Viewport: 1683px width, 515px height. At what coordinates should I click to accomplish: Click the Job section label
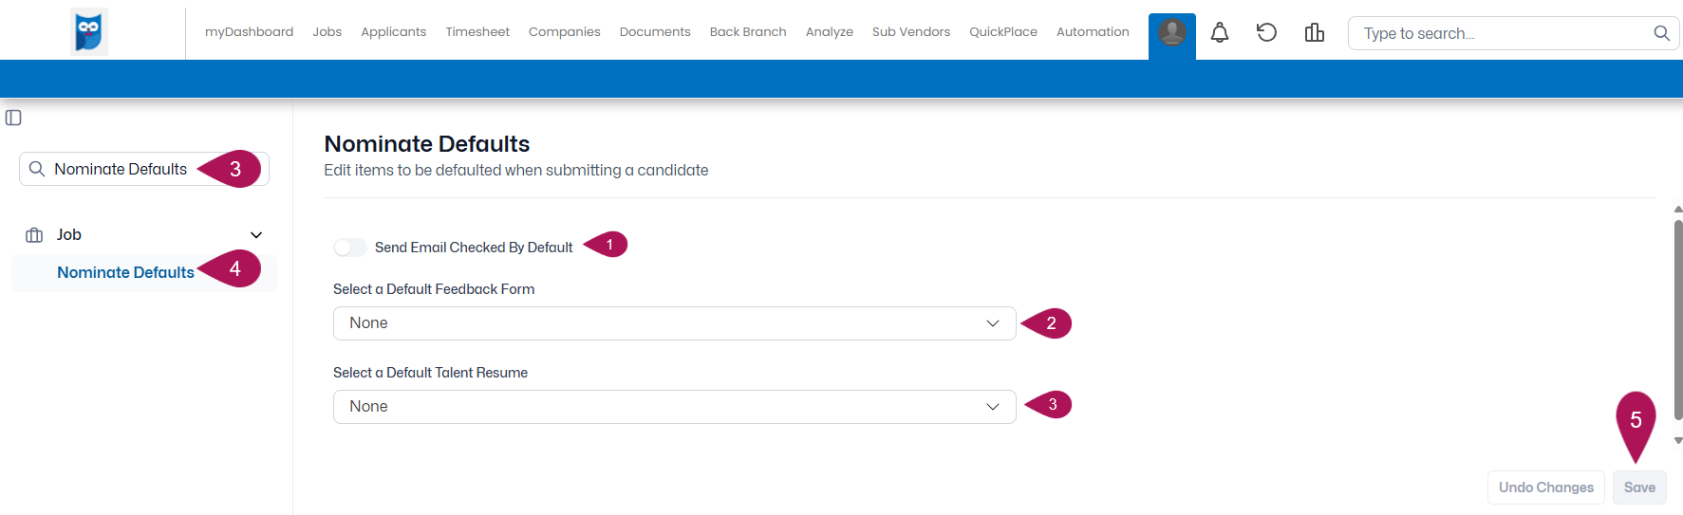coord(68,235)
